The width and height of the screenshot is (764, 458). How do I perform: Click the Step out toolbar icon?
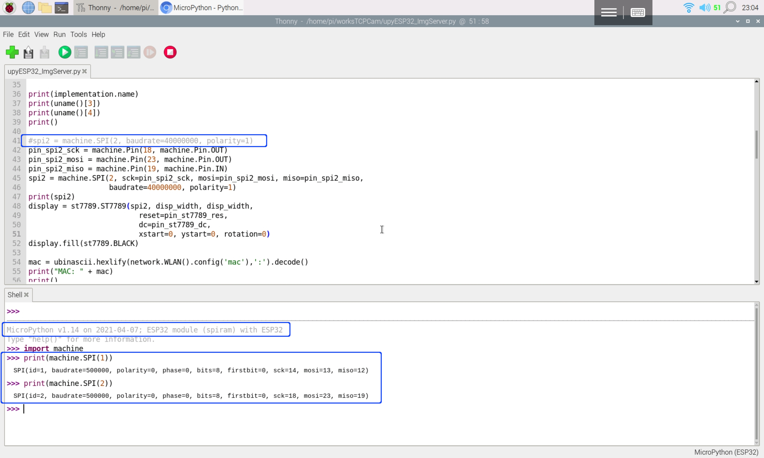pyautogui.click(x=133, y=52)
